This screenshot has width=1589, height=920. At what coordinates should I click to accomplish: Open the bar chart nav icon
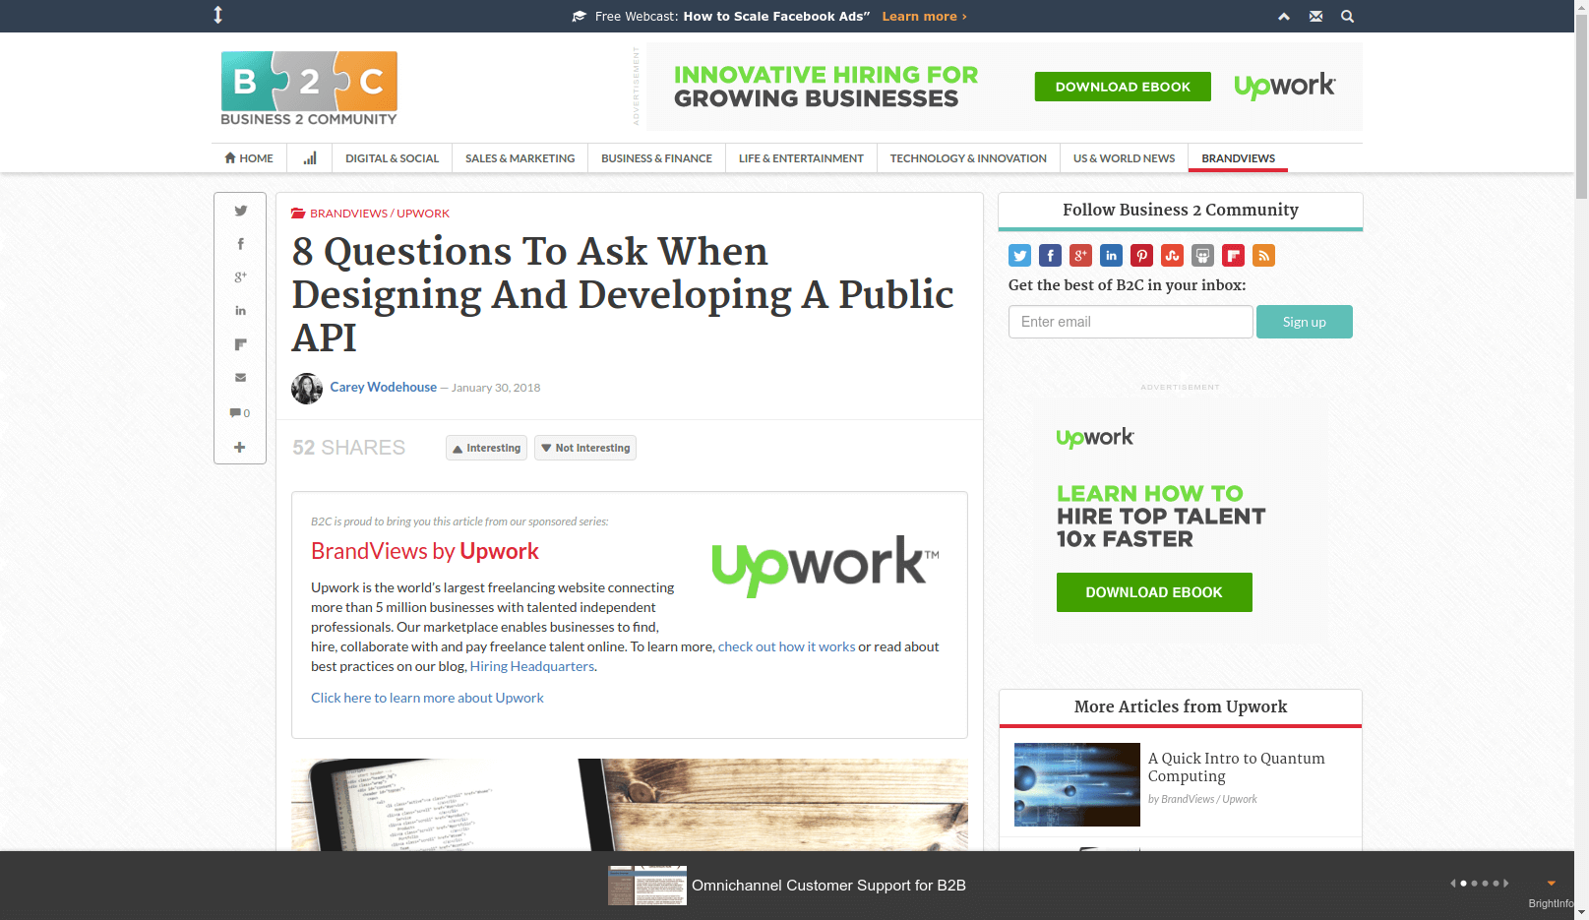[x=310, y=158]
